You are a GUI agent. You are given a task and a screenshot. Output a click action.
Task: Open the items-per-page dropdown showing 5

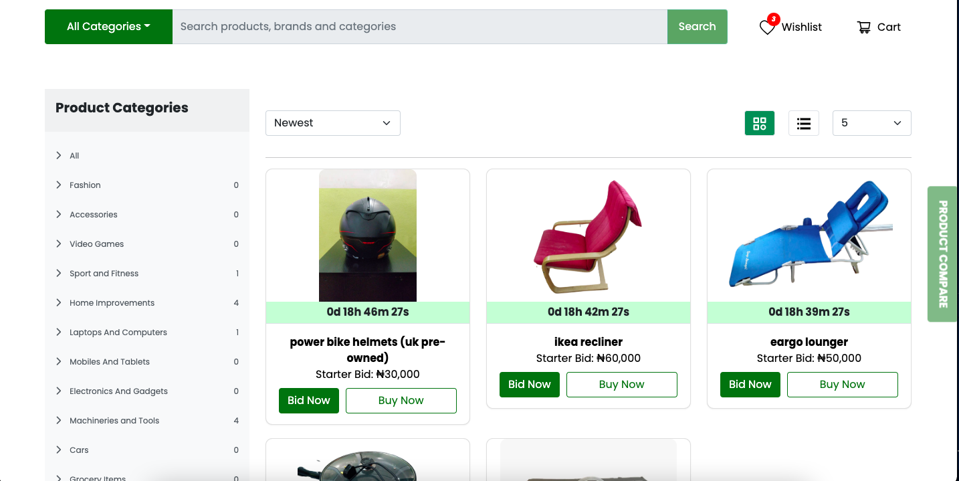point(871,123)
